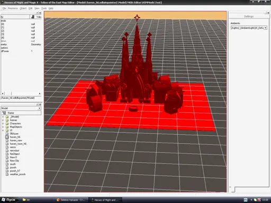Select the poroh_h7 file icon
271x203 pixels.
(x=7, y=171)
